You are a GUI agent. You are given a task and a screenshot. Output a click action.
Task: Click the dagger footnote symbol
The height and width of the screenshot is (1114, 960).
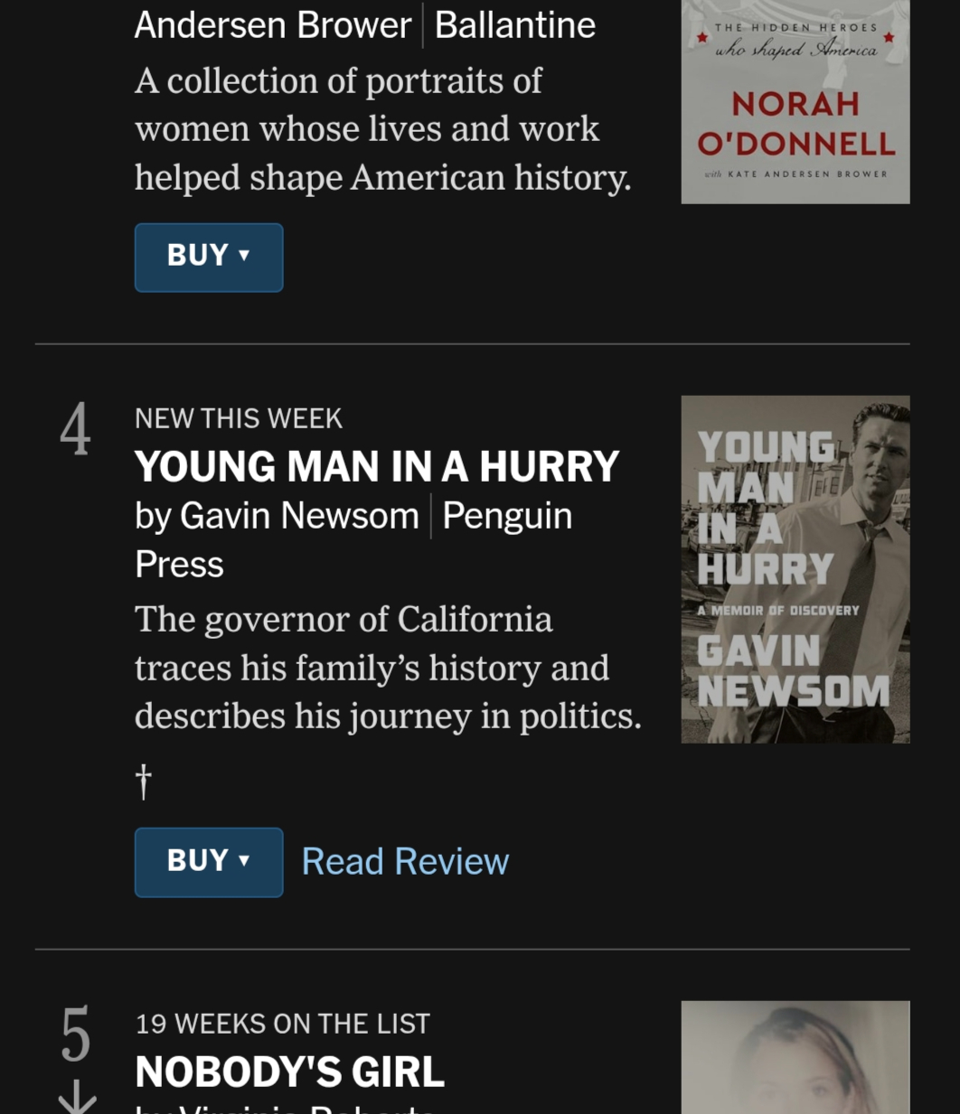click(143, 782)
